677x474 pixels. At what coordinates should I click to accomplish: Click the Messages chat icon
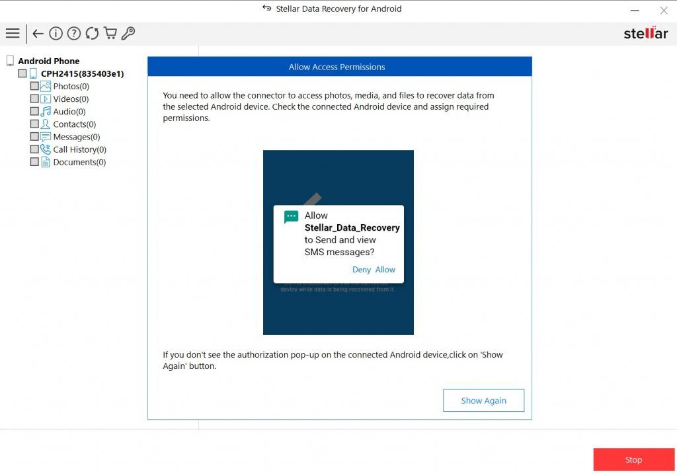(x=46, y=137)
